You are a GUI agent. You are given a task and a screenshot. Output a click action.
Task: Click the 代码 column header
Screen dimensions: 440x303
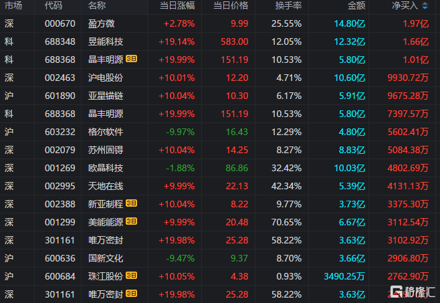53,5
